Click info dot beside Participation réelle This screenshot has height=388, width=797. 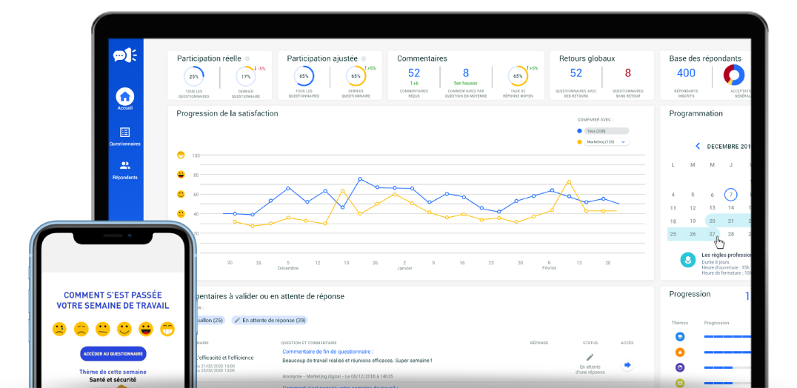(x=247, y=59)
